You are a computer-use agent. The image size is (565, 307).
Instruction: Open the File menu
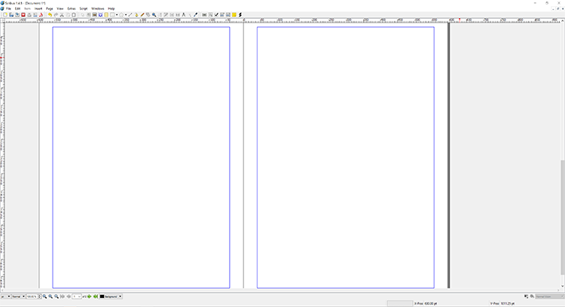8,8
